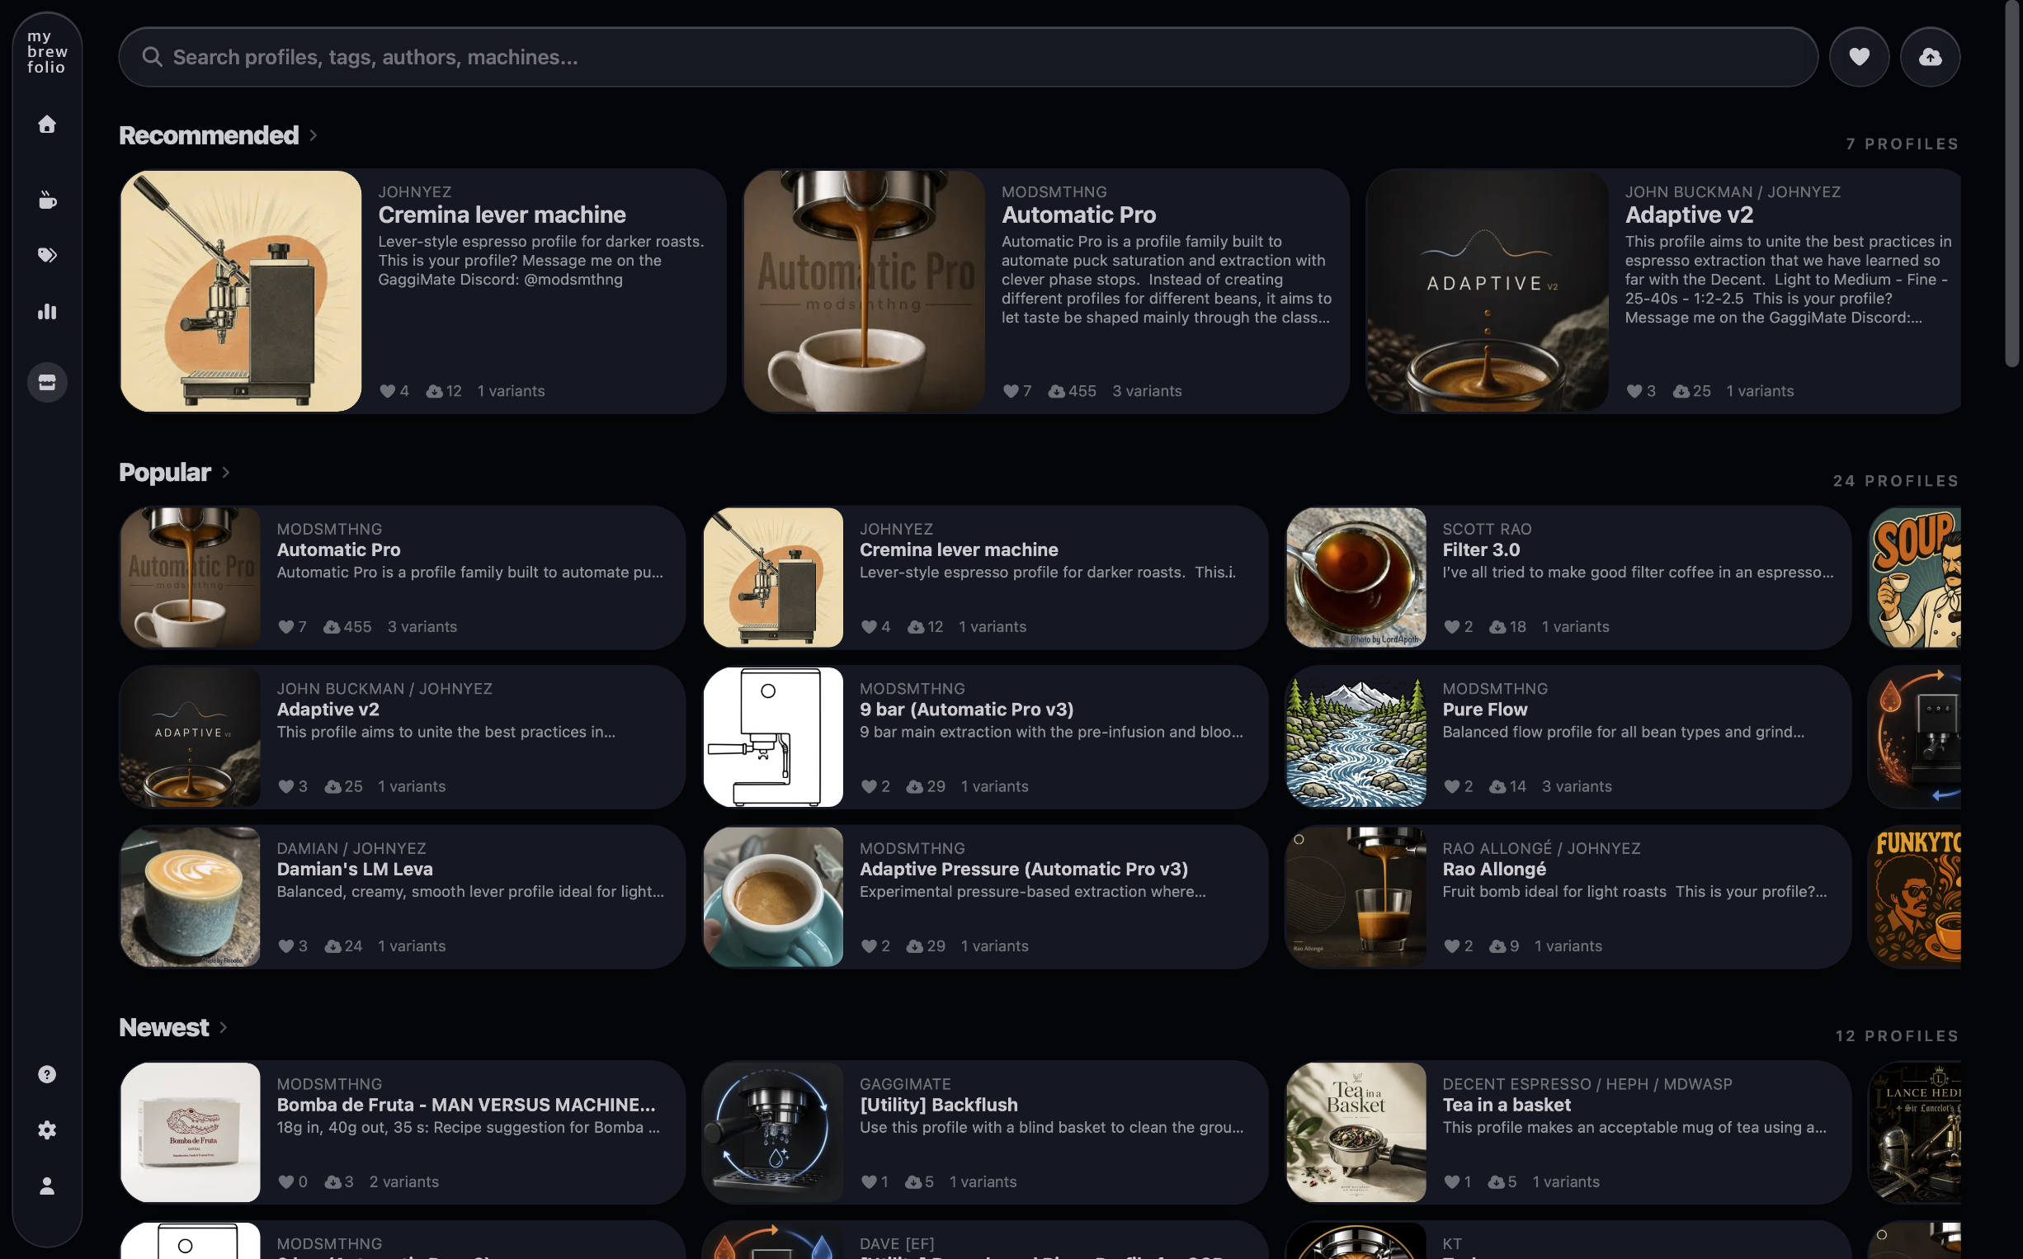This screenshot has height=1259, width=2023.
Task: Open 9 bar (Automatic Pro v3) title
Action: (x=967, y=710)
